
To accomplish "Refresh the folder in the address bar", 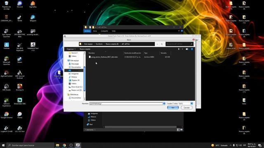I will pos(162,44).
